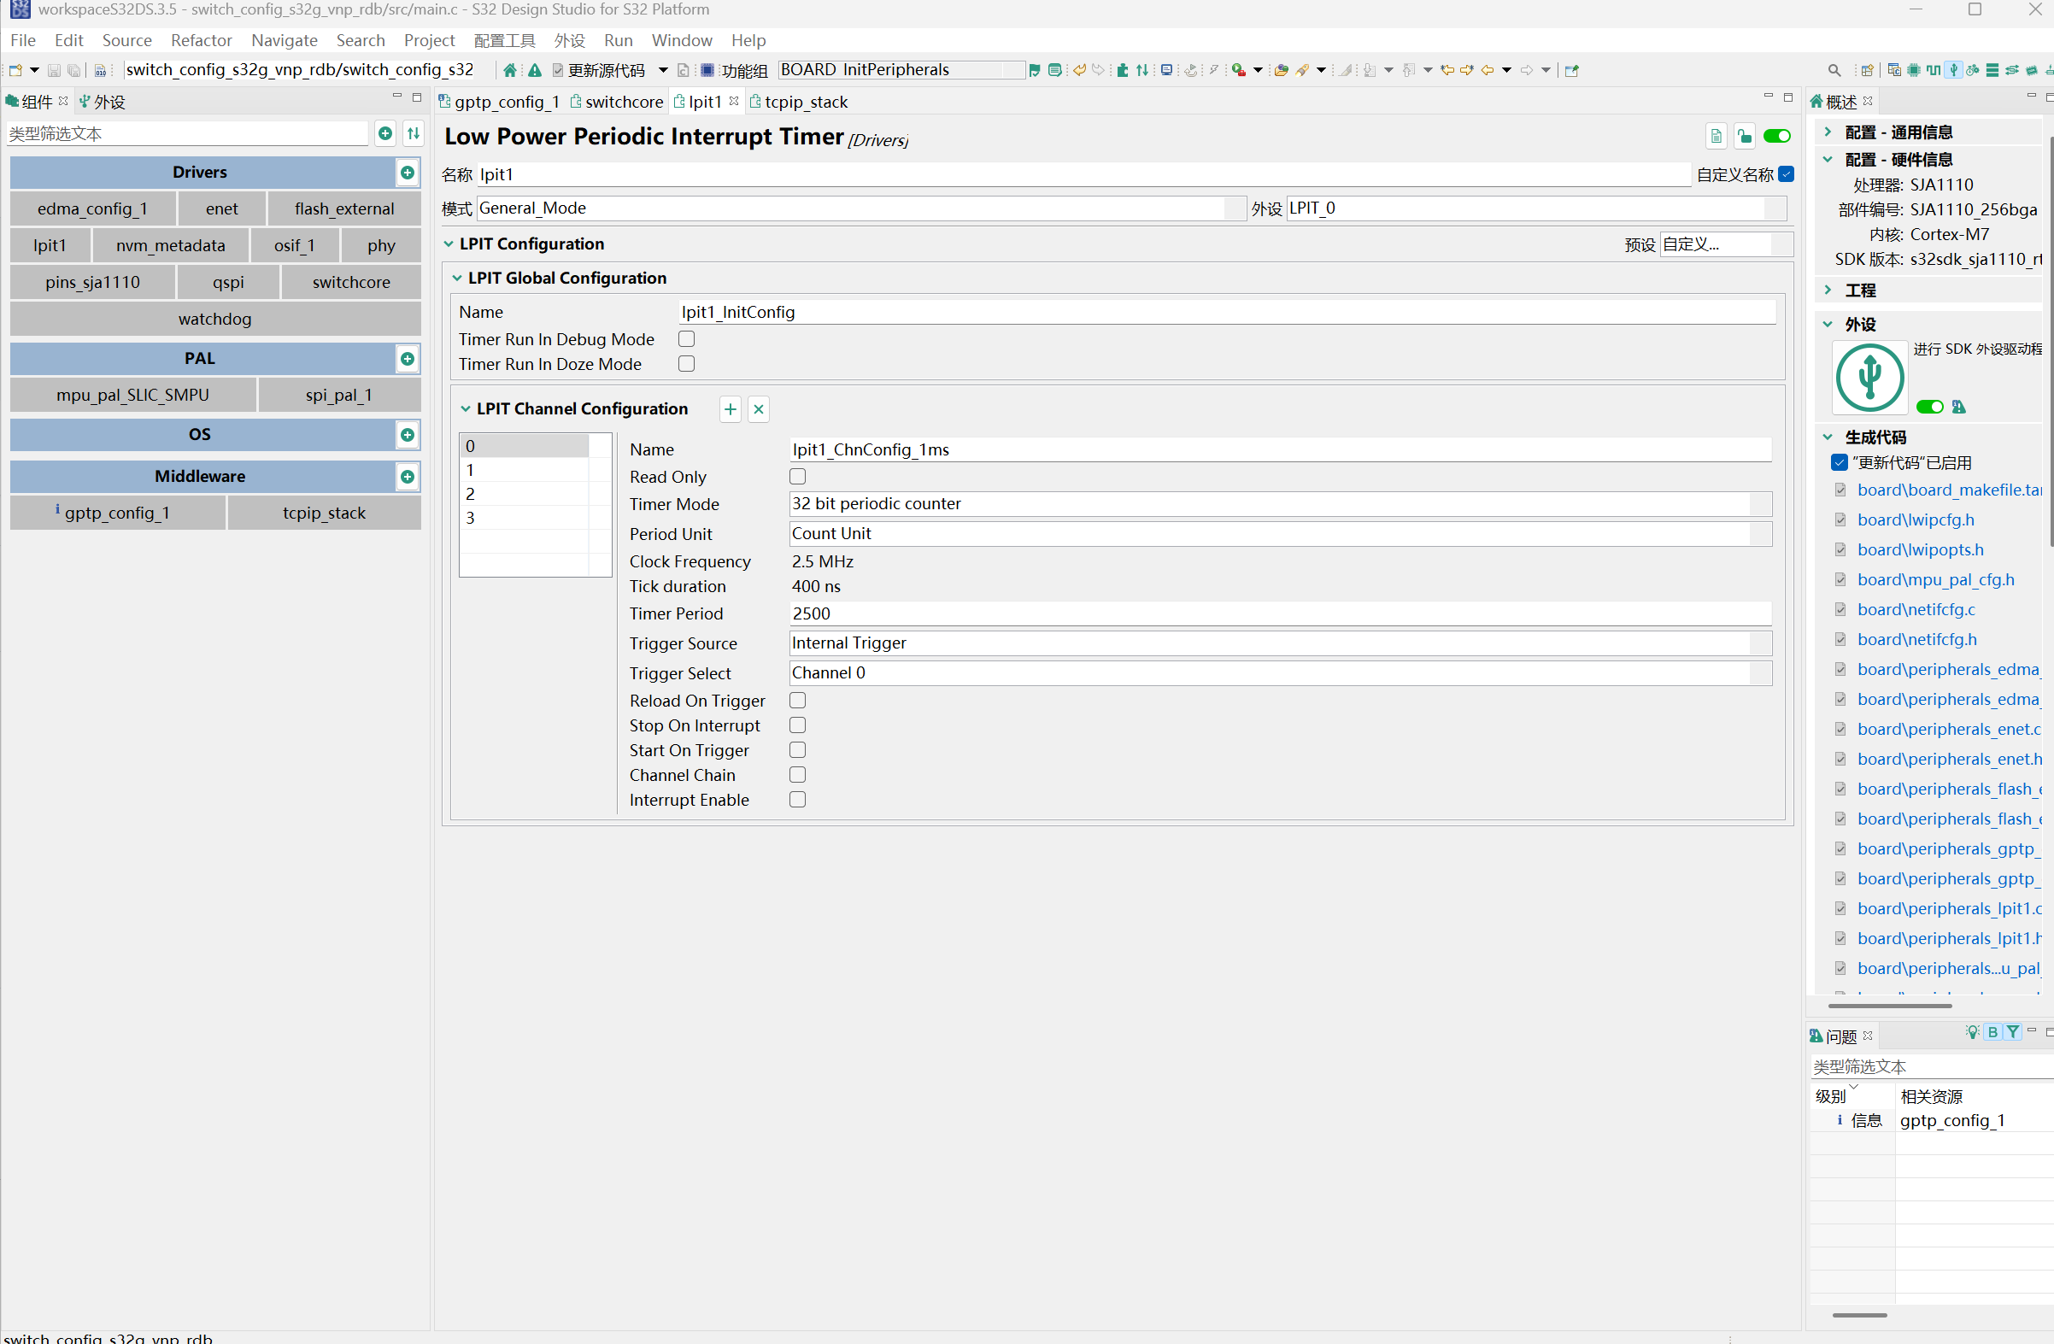Switch to the tcpip_stack tab
Viewport: 2054px width, 1344px height.
point(805,102)
